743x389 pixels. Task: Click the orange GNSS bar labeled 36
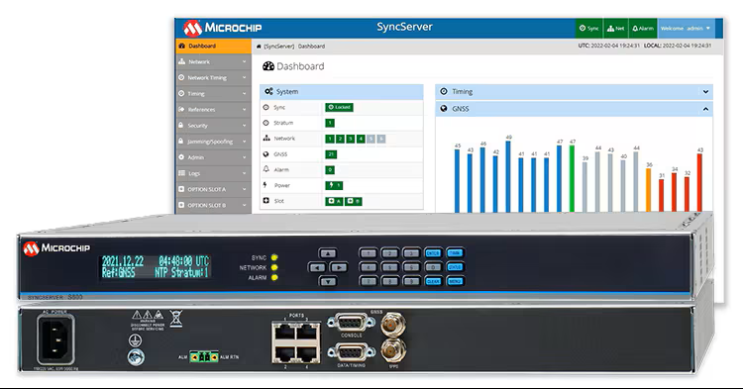[x=649, y=190]
